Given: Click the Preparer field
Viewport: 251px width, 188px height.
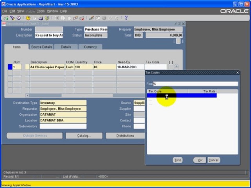Looking at the screenshot, I should point(158,29).
